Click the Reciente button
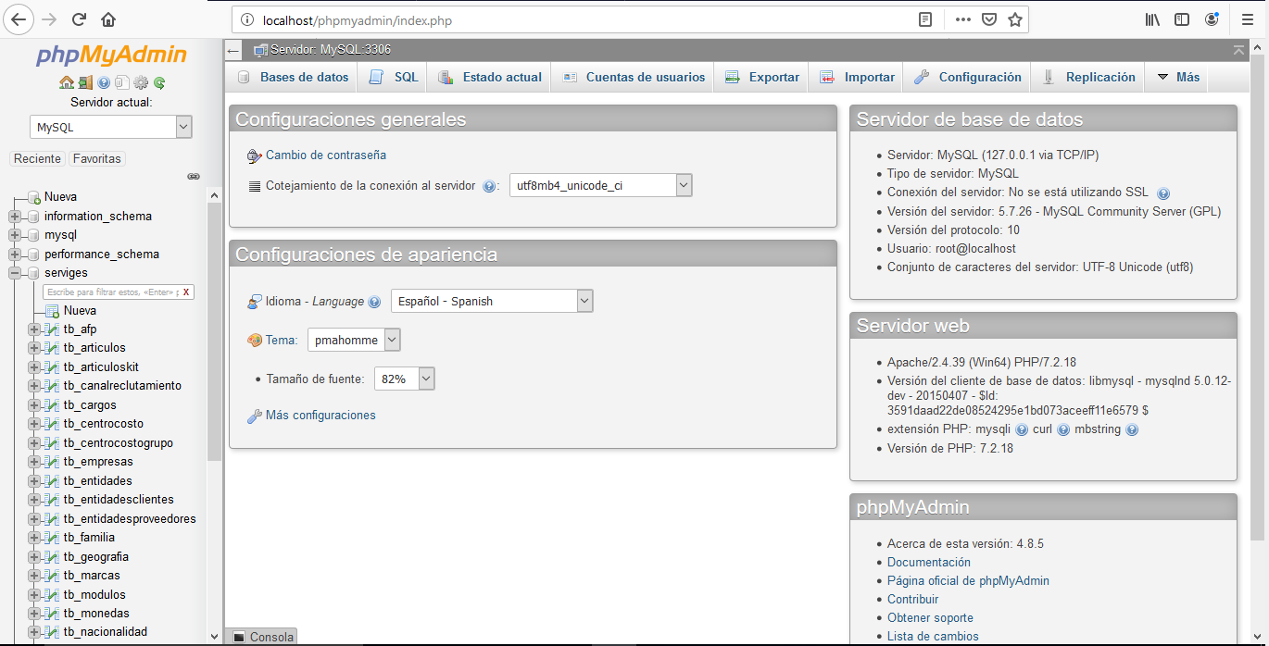 point(37,159)
